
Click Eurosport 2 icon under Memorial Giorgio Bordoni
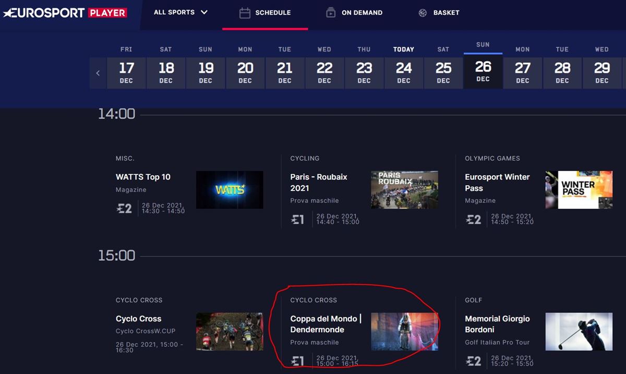[474, 361]
